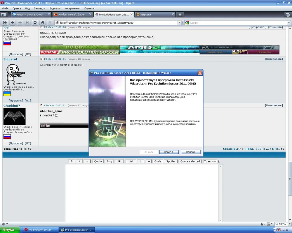Open the Вид menu
292x233 pixels.
point(27,8)
